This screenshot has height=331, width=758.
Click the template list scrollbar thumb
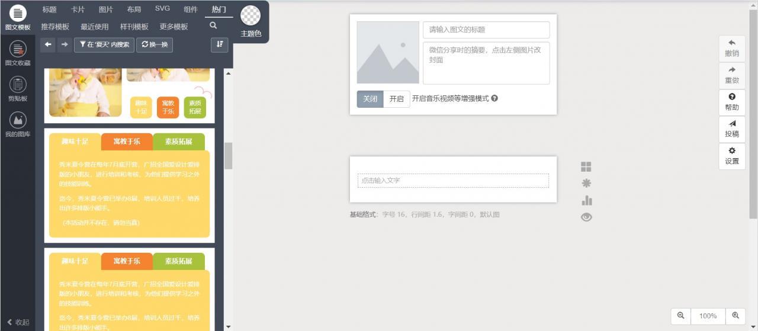click(x=228, y=156)
